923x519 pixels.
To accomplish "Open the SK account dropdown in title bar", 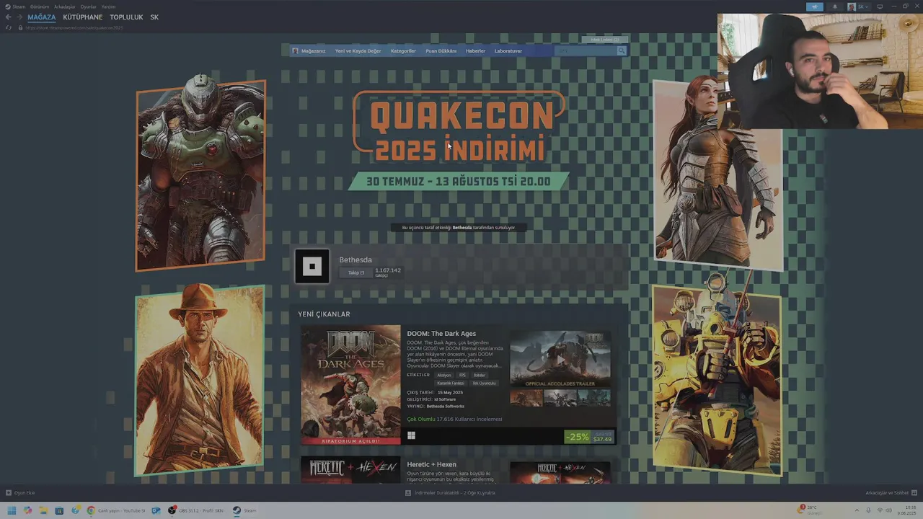I will 857,6.
